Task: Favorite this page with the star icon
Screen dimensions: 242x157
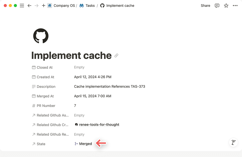Action: [226, 6]
